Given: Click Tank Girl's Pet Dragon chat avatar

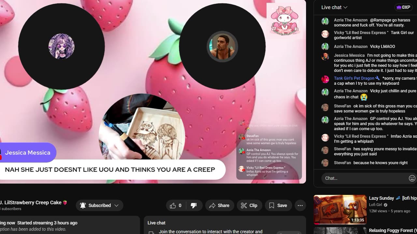Looking at the screenshot, I should [325, 79].
